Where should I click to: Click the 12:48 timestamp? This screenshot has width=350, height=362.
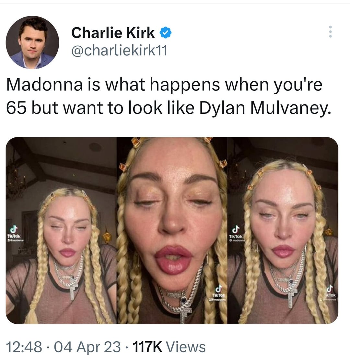coord(24,347)
